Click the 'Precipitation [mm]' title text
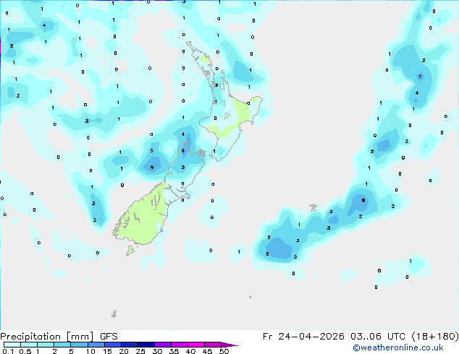 click(x=47, y=337)
